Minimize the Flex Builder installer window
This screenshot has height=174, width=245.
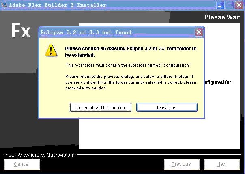220,5
